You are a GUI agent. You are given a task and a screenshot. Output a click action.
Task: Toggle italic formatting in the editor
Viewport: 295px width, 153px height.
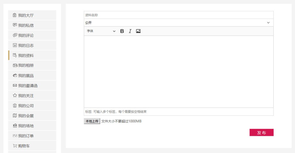(130, 31)
